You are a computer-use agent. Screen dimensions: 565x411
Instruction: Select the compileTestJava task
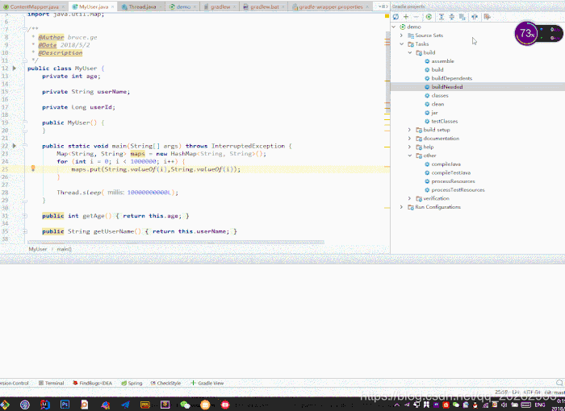450,172
